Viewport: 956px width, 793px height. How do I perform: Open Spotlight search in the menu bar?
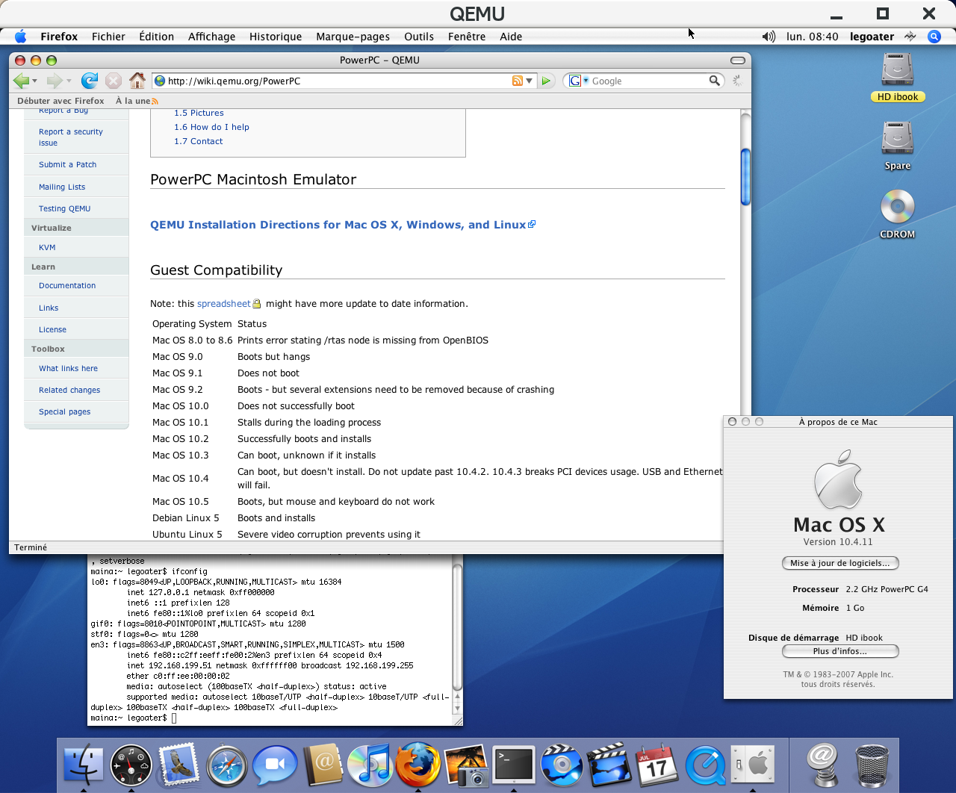coord(934,36)
